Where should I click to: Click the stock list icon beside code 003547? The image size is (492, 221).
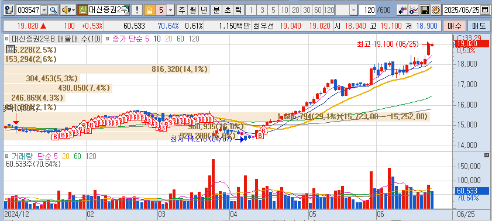10,10
